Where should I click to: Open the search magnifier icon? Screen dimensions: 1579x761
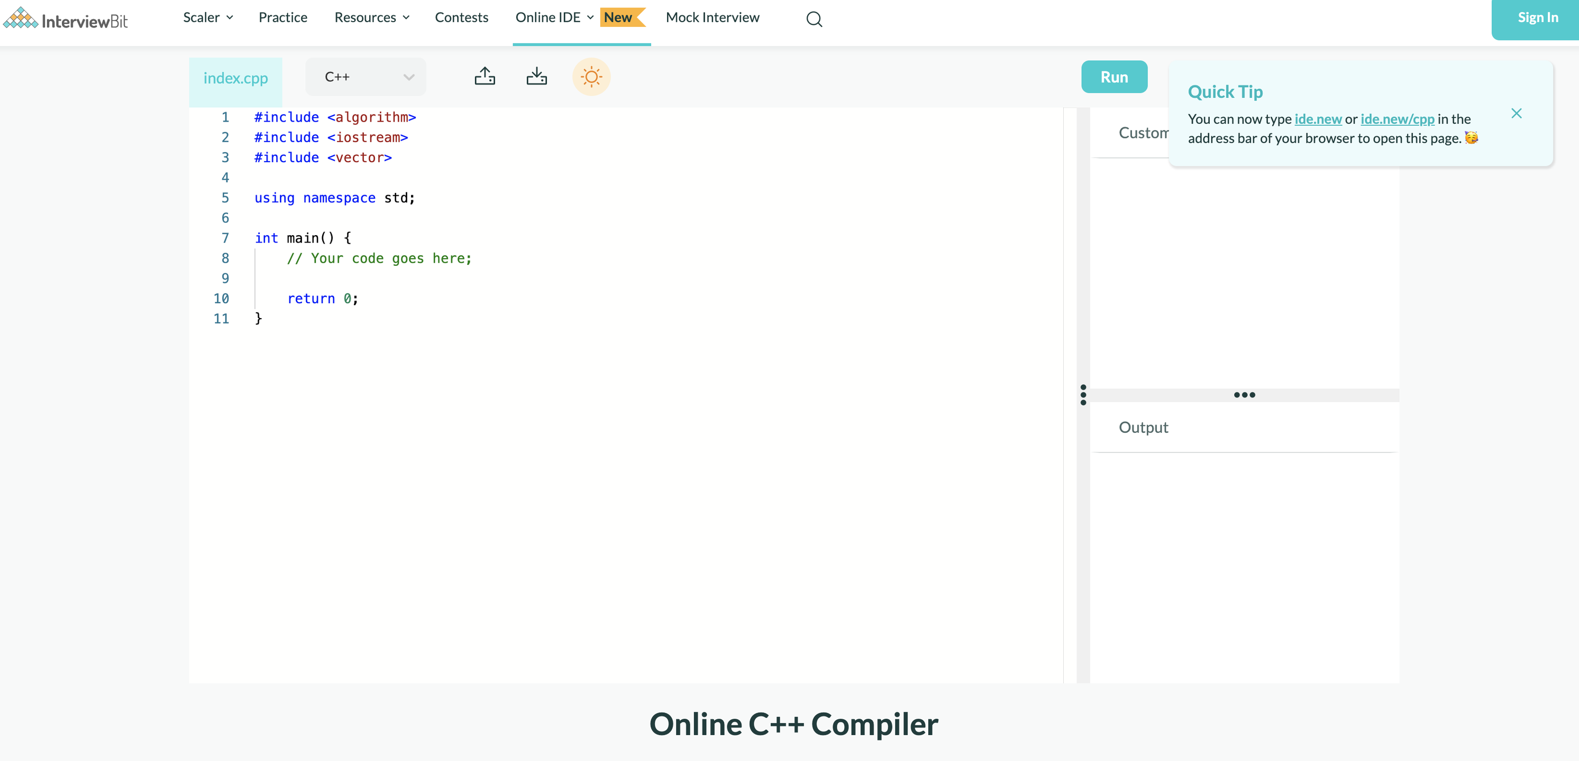814,19
